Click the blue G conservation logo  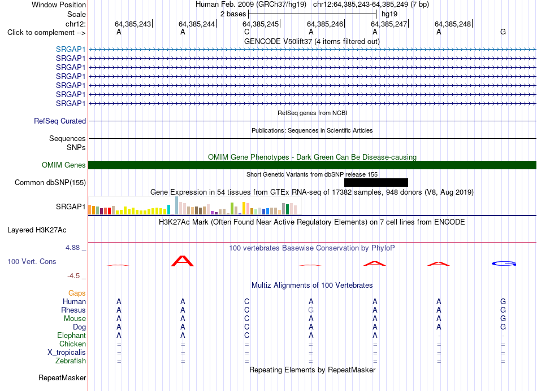point(504,263)
